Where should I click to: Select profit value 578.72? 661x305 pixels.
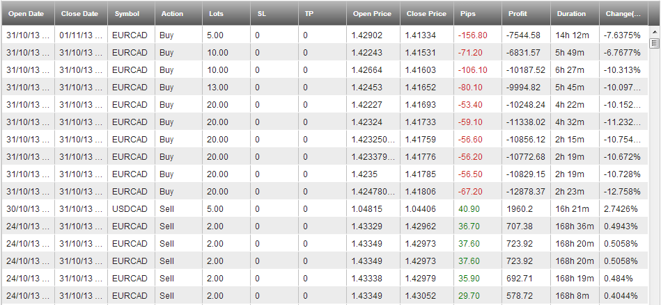click(x=520, y=295)
